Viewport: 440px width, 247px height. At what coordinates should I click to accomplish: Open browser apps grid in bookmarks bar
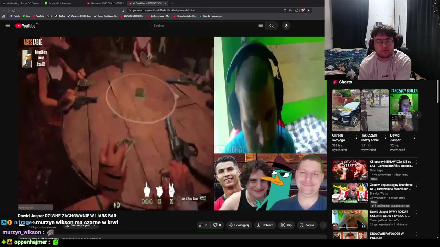[x=3, y=16]
